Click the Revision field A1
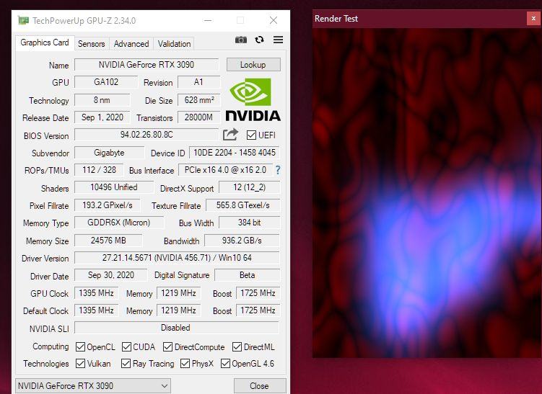This screenshot has height=394, width=542. pos(198,82)
